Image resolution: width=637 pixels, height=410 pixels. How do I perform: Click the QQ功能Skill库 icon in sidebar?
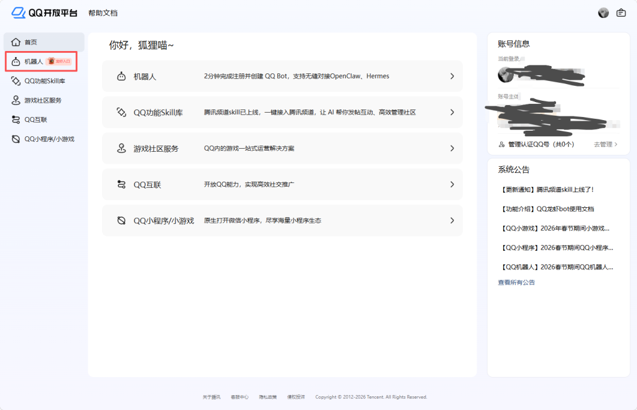16,81
